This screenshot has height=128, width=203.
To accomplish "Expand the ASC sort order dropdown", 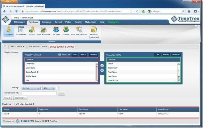I will (x=49, y=88).
